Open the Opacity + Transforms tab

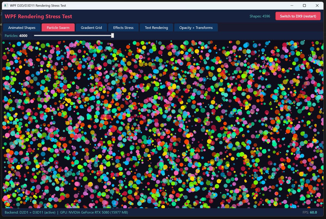(x=196, y=27)
